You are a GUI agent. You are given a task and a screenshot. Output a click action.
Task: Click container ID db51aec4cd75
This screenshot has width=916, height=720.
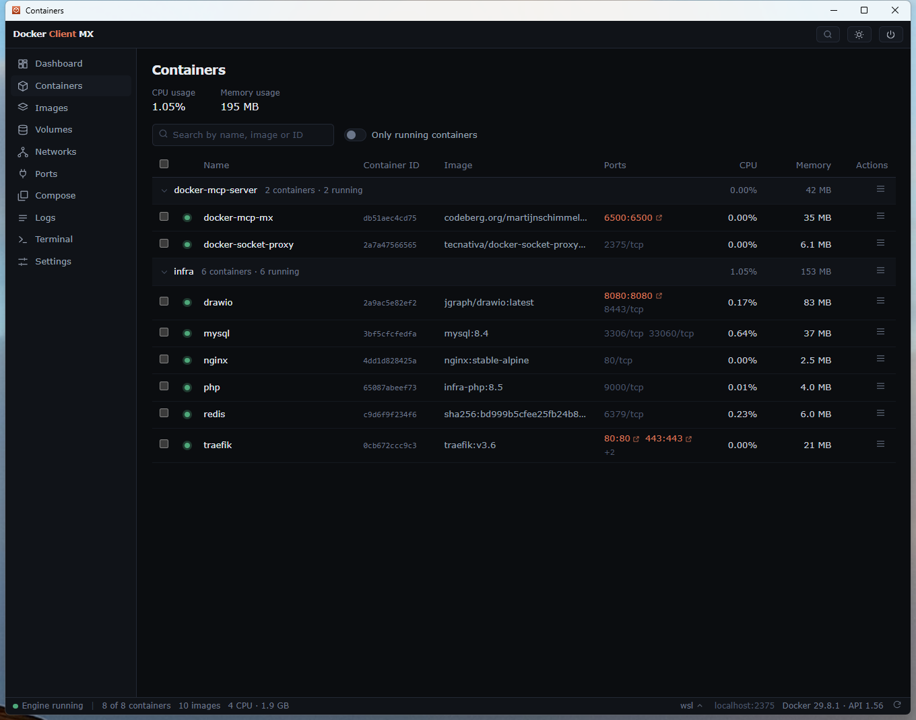(x=390, y=218)
